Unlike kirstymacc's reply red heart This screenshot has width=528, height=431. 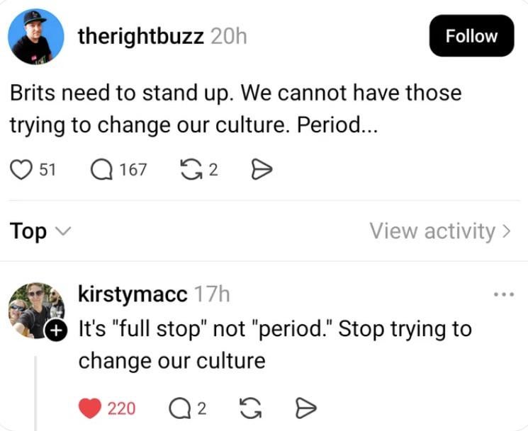coord(89,408)
